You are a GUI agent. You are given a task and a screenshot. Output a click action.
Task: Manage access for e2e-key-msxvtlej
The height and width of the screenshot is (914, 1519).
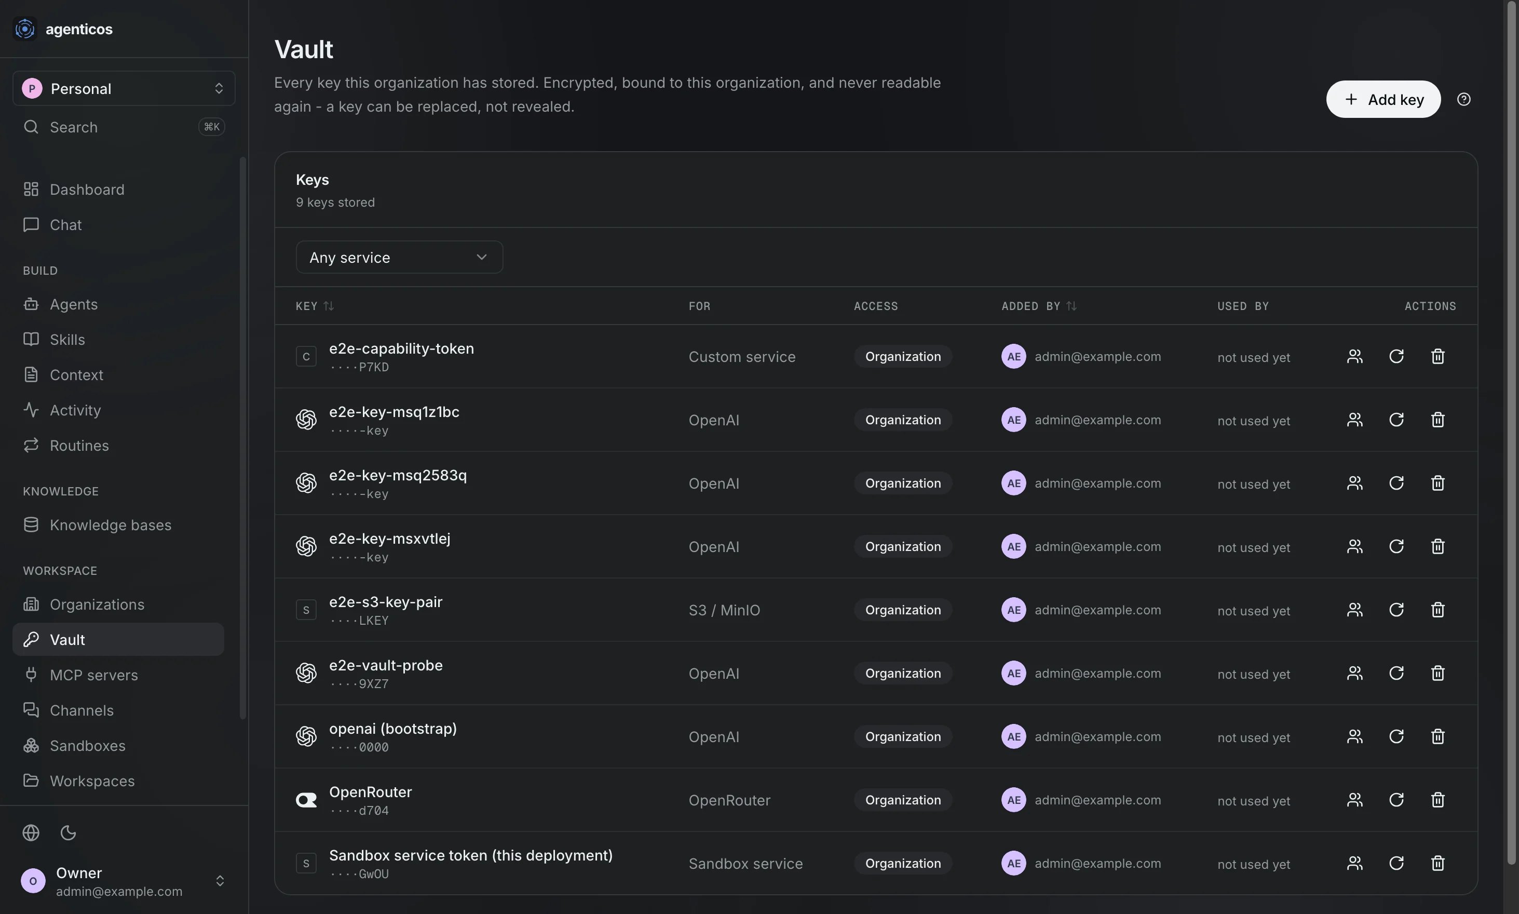[1354, 547]
